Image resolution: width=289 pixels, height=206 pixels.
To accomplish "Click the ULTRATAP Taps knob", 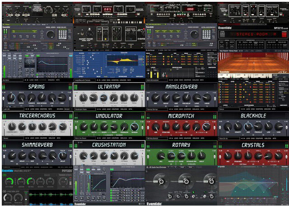I will 103,98.
